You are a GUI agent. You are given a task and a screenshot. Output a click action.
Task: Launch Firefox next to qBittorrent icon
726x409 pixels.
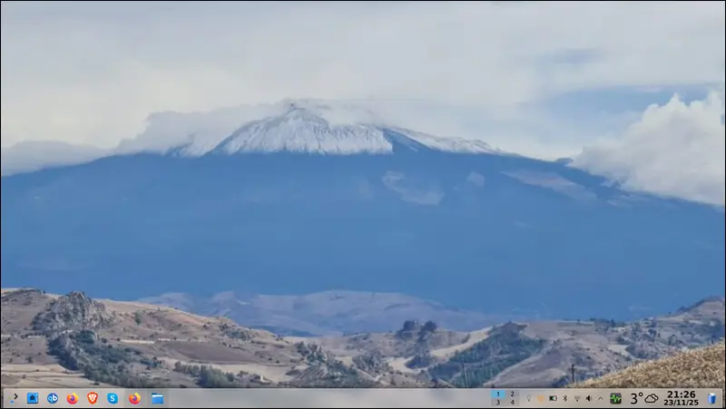coord(73,398)
